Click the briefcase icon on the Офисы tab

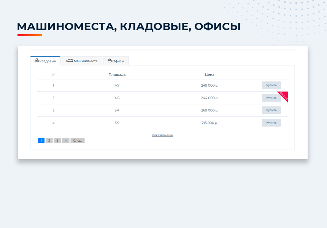coord(109,60)
